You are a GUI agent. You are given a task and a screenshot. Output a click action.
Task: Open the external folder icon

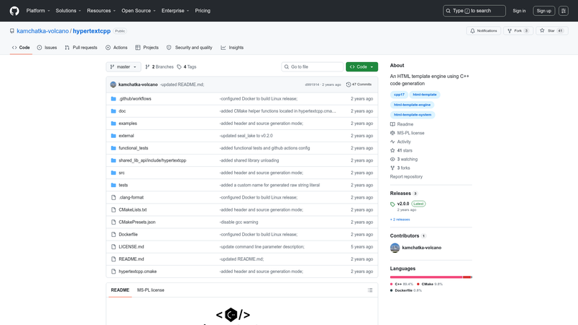113,136
